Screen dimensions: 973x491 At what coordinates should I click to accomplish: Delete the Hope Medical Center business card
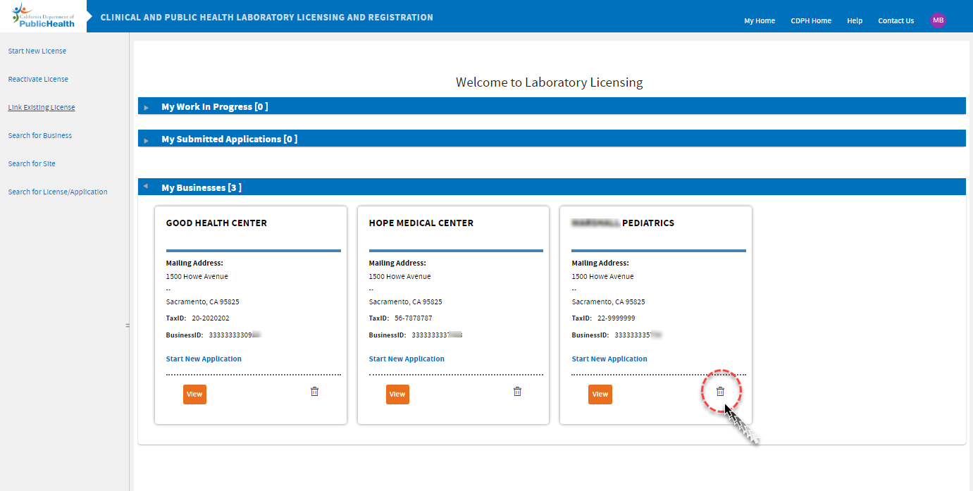[x=517, y=392]
